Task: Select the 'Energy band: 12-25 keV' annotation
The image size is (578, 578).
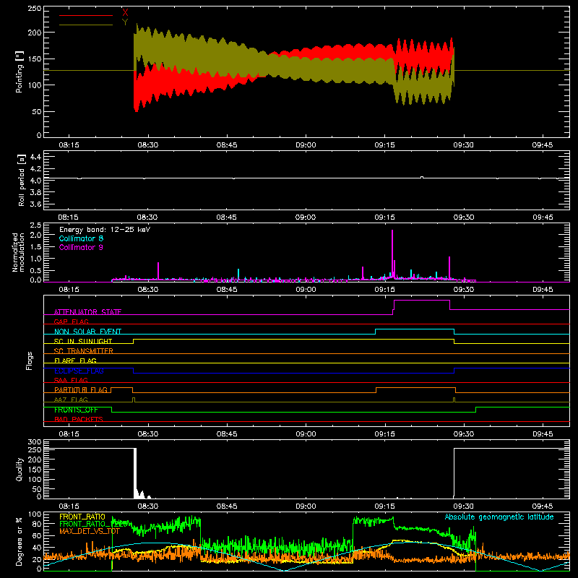Action: pos(105,230)
